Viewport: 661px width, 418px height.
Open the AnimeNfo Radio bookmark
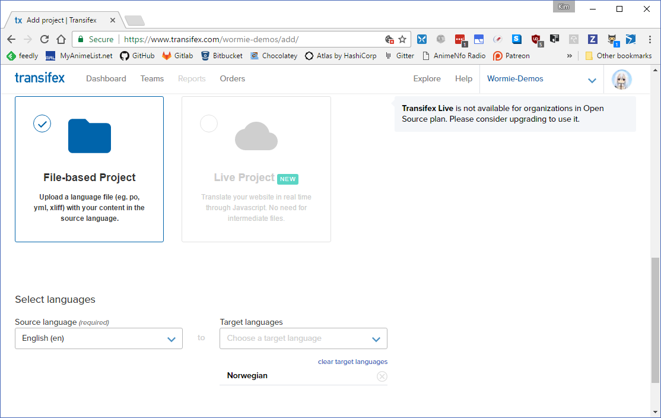click(453, 56)
